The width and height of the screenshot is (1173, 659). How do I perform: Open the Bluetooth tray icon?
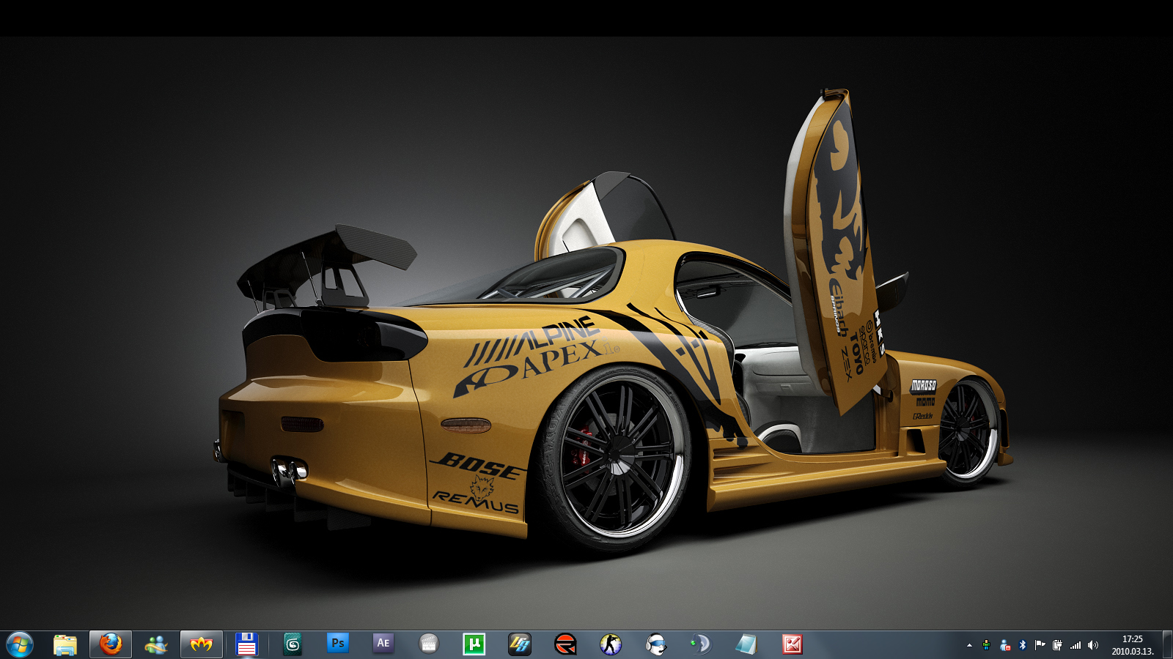point(1022,645)
